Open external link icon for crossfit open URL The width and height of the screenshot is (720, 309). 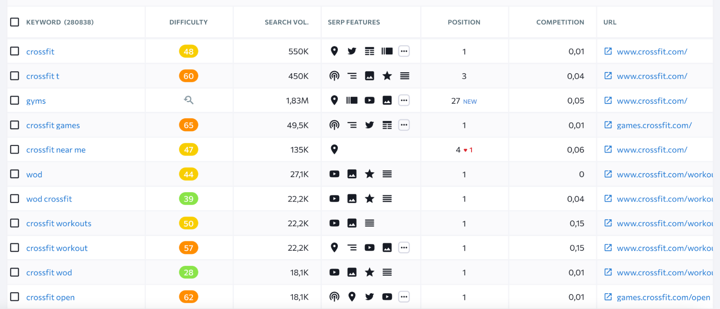pyautogui.click(x=608, y=297)
